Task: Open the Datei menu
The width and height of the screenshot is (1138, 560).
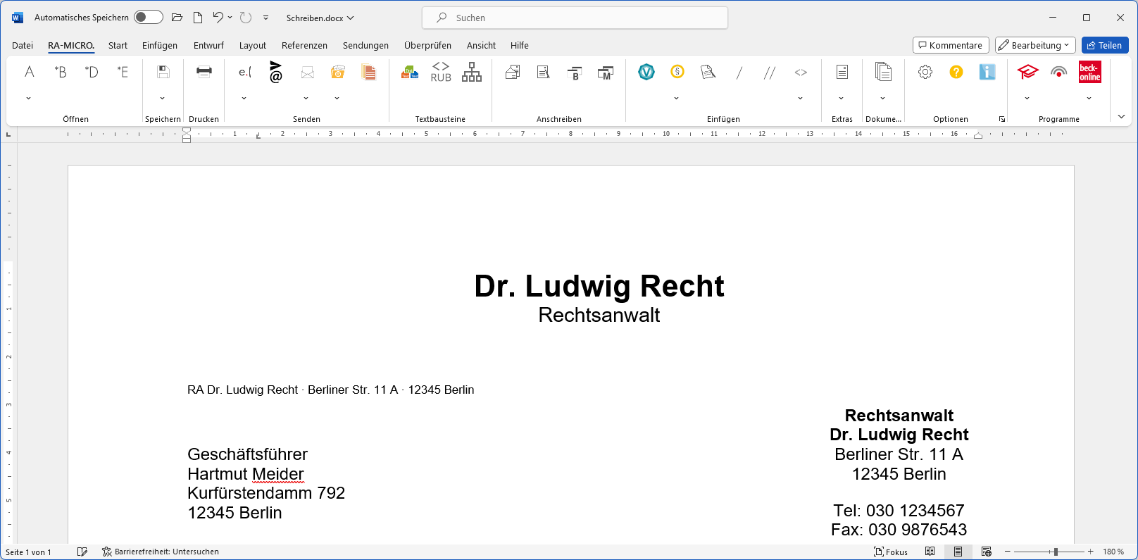Action: [23, 45]
